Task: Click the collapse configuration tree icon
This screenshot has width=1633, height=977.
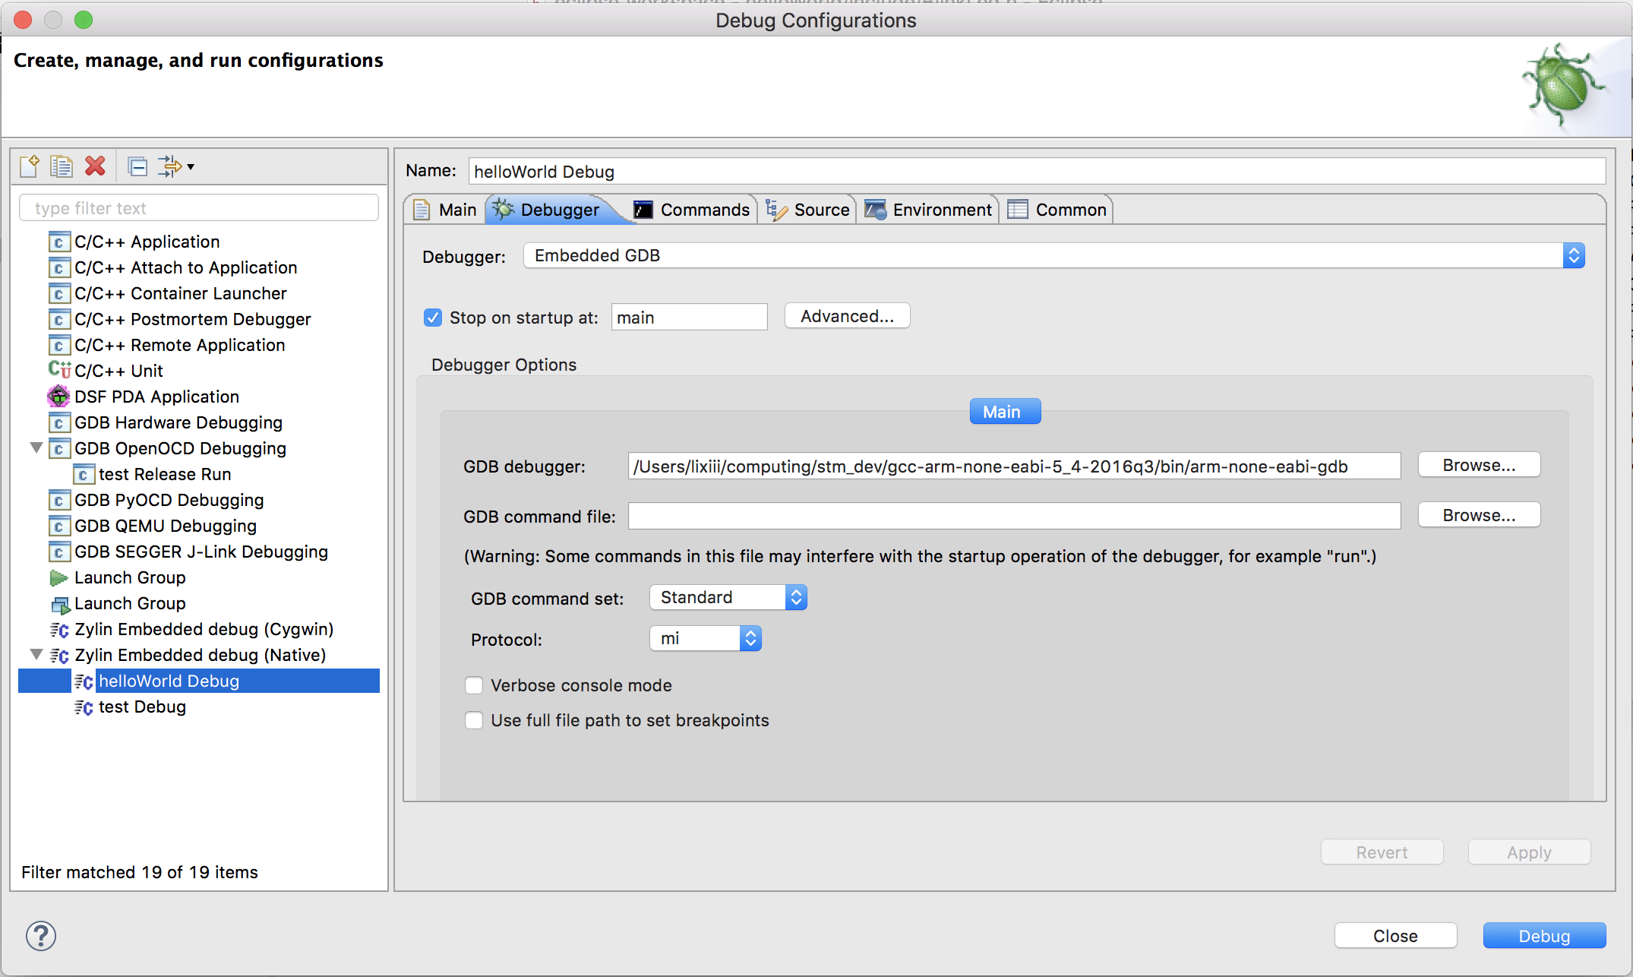Action: pos(137,165)
